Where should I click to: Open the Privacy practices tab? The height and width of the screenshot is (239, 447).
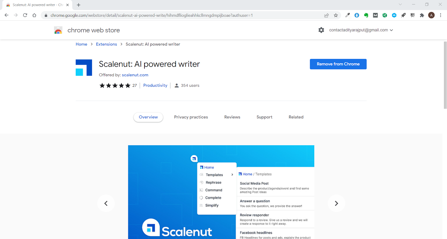click(x=191, y=117)
